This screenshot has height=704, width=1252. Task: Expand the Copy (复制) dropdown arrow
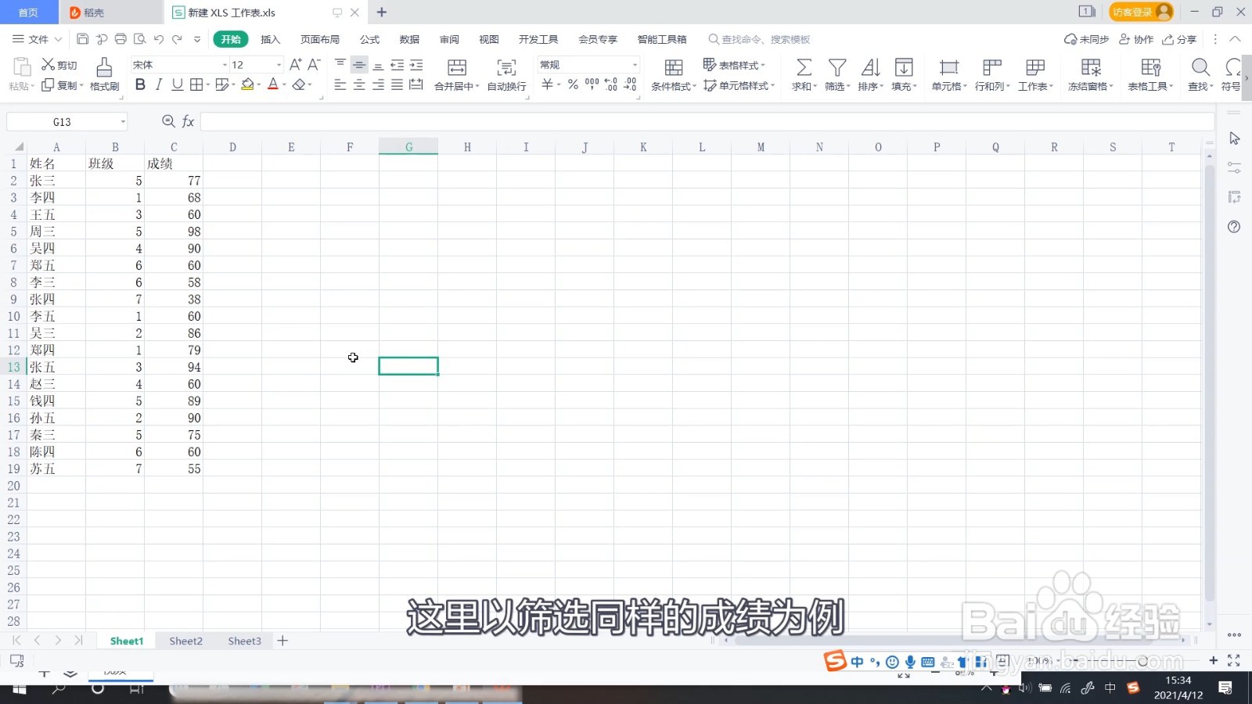pos(81,85)
